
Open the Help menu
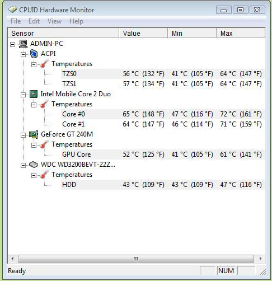76,21
